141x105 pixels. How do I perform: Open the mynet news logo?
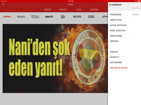coord(105,16)
